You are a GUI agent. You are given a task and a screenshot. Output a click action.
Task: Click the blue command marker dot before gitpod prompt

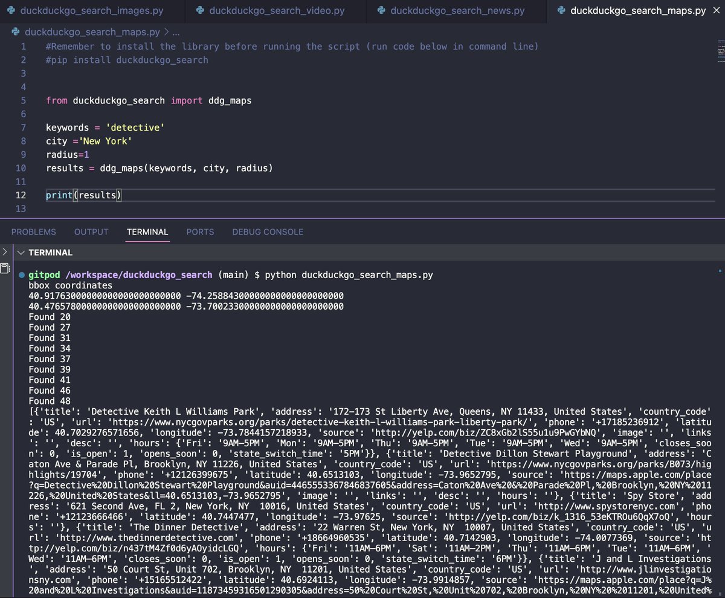click(x=22, y=275)
